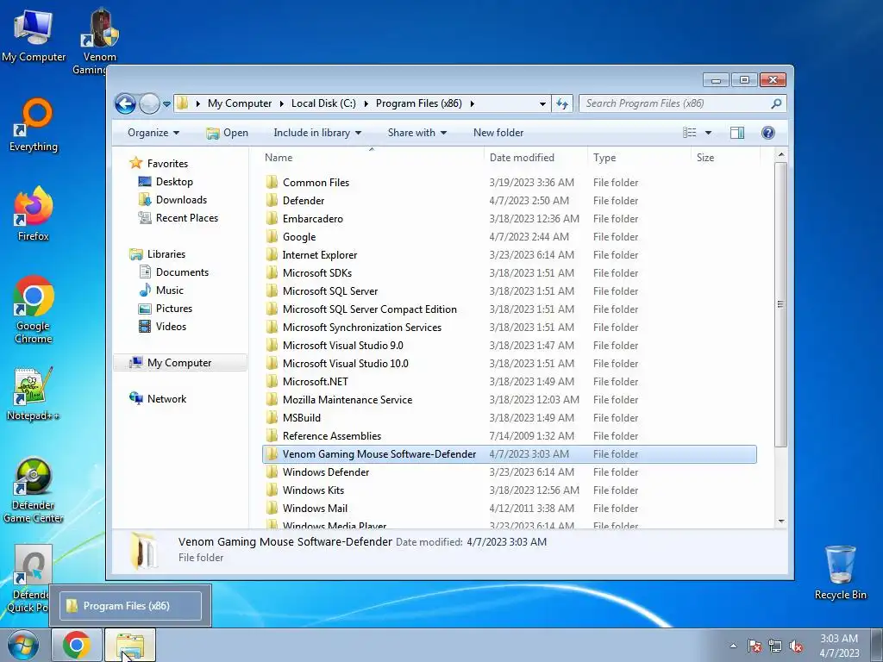This screenshot has width=883, height=662.
Task: Refresh the Program Files (x86) folder view
Action: point(562,103)
